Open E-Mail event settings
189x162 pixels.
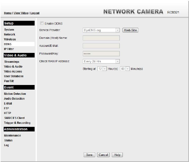click(x=8, y=103)
